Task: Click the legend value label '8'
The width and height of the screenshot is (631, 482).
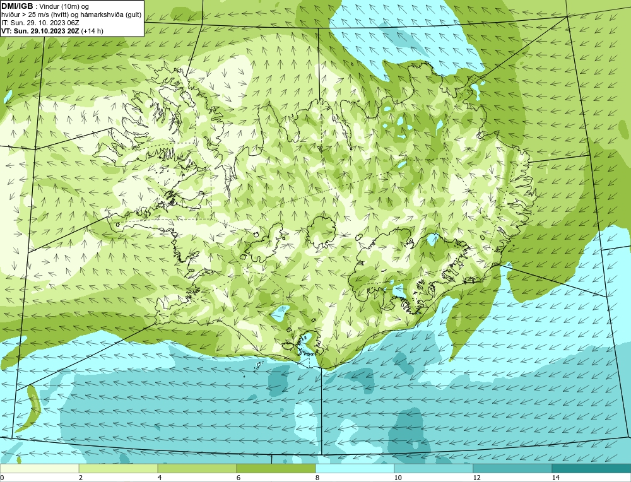Action: pos(317,478)
